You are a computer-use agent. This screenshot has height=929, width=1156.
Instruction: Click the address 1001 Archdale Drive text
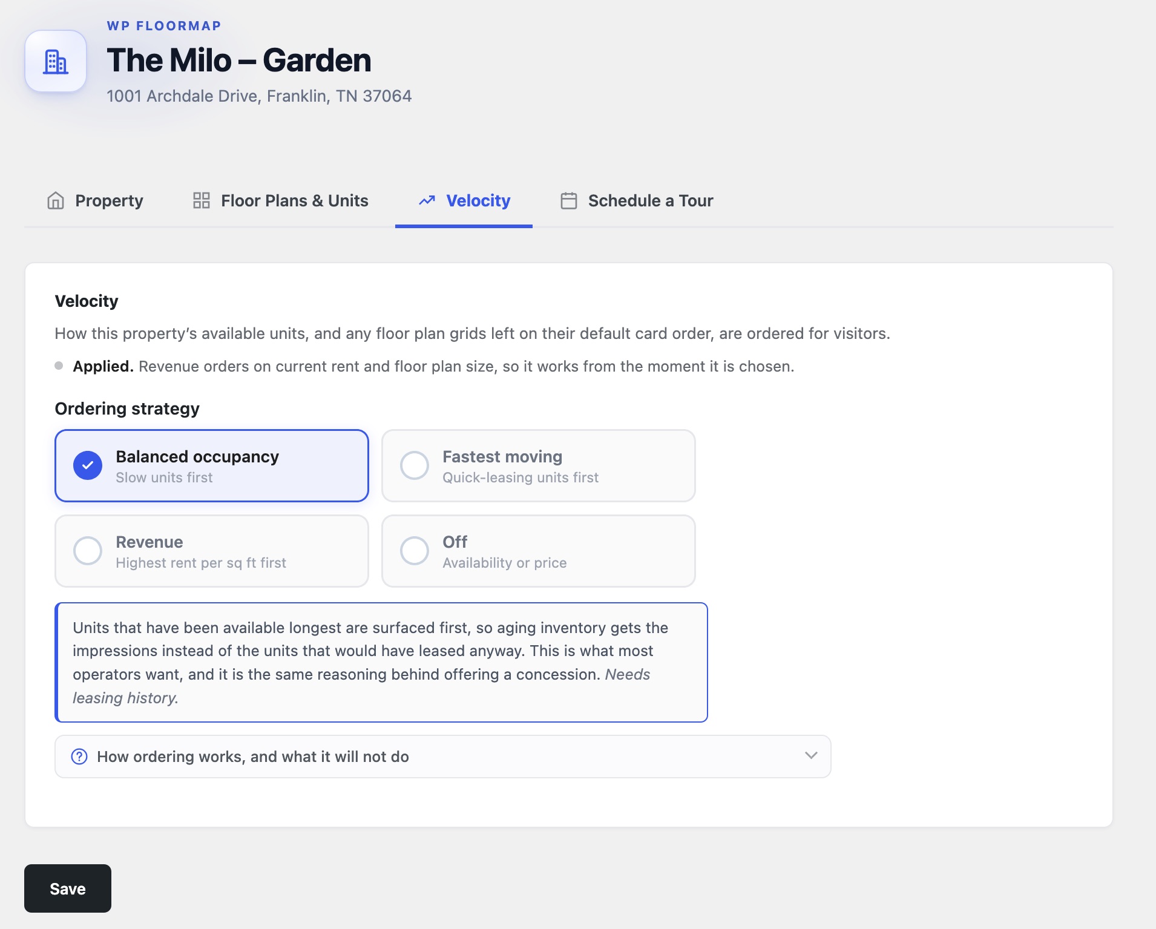coord(259,96)
